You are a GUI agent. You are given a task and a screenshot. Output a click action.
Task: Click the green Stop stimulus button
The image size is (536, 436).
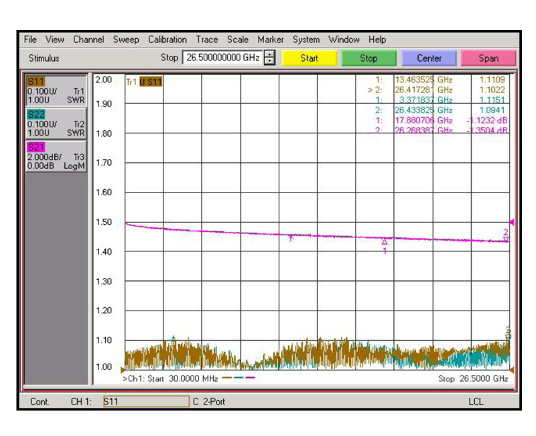(368, 58)
